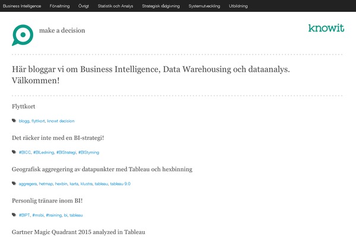Screen dimensions: 356x237
Task: Go to Strategisk rådgivning category
Action: pos(161,6)
